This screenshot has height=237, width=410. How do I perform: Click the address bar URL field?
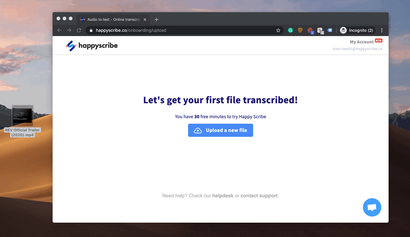185,30
